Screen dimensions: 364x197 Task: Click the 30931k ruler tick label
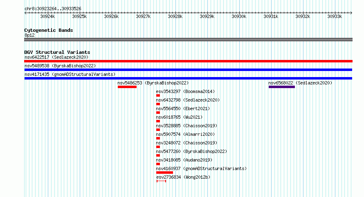[271, 16]
